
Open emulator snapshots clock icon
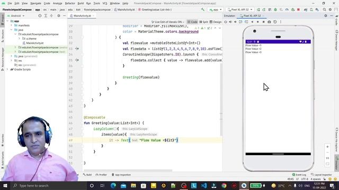click(275, 22)
